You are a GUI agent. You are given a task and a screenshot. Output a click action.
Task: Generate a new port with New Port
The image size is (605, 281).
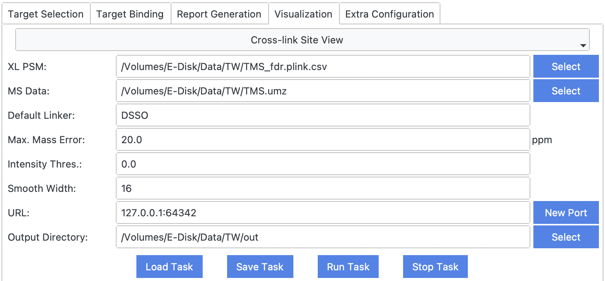coord(566,213)
